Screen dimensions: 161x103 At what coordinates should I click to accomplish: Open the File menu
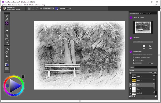(x=6, y=5)
